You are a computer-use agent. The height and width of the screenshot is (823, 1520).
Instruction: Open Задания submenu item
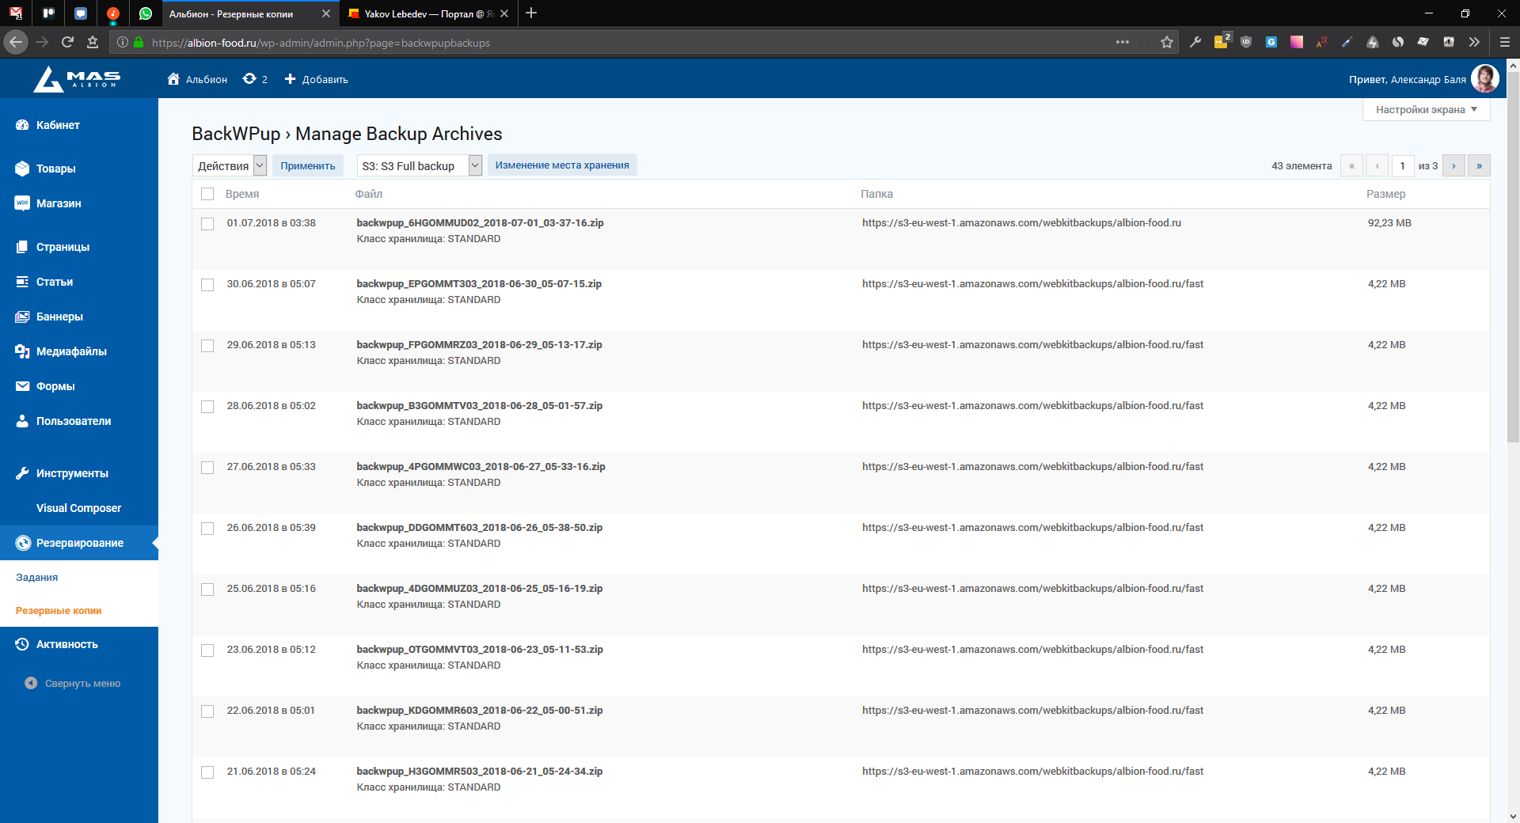click(37, 578)
